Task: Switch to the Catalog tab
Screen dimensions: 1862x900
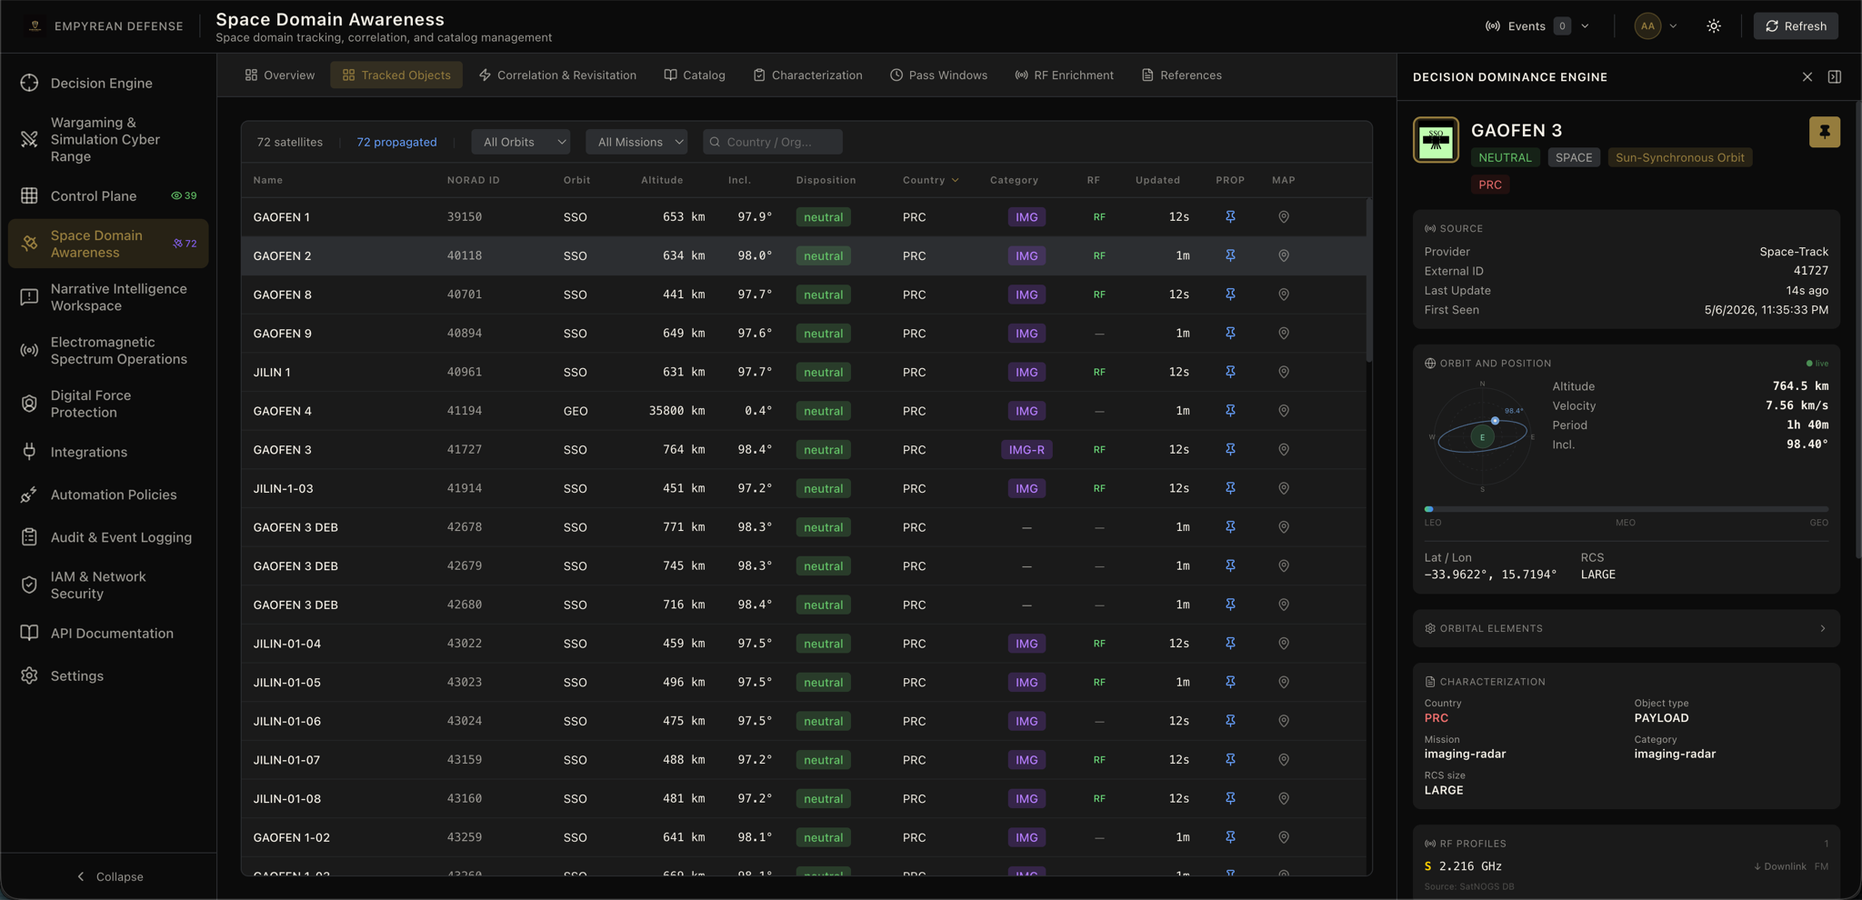Action: [695, 75]
